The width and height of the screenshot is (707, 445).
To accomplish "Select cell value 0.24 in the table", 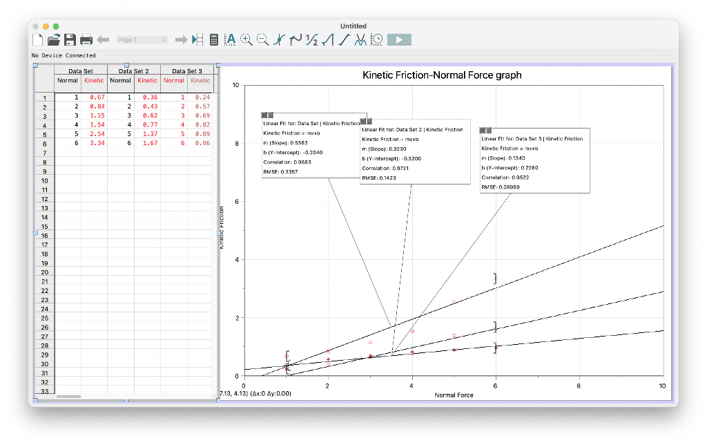I will click(x=202, y=97).
